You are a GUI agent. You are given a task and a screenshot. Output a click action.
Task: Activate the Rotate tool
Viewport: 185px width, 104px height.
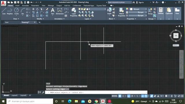37,9
